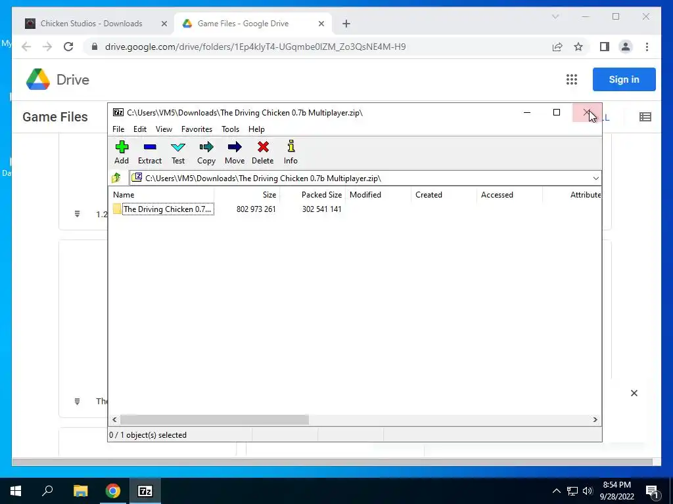Click the 7-Zip horizontal scrollbar thumb
This screenshot has width=673, height=504.
tap(214, 419)
